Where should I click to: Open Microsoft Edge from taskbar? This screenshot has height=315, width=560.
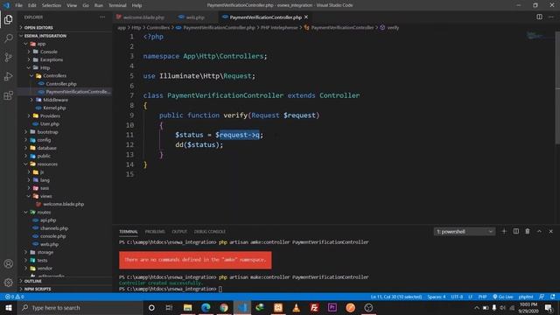click(x=206, y=307)
